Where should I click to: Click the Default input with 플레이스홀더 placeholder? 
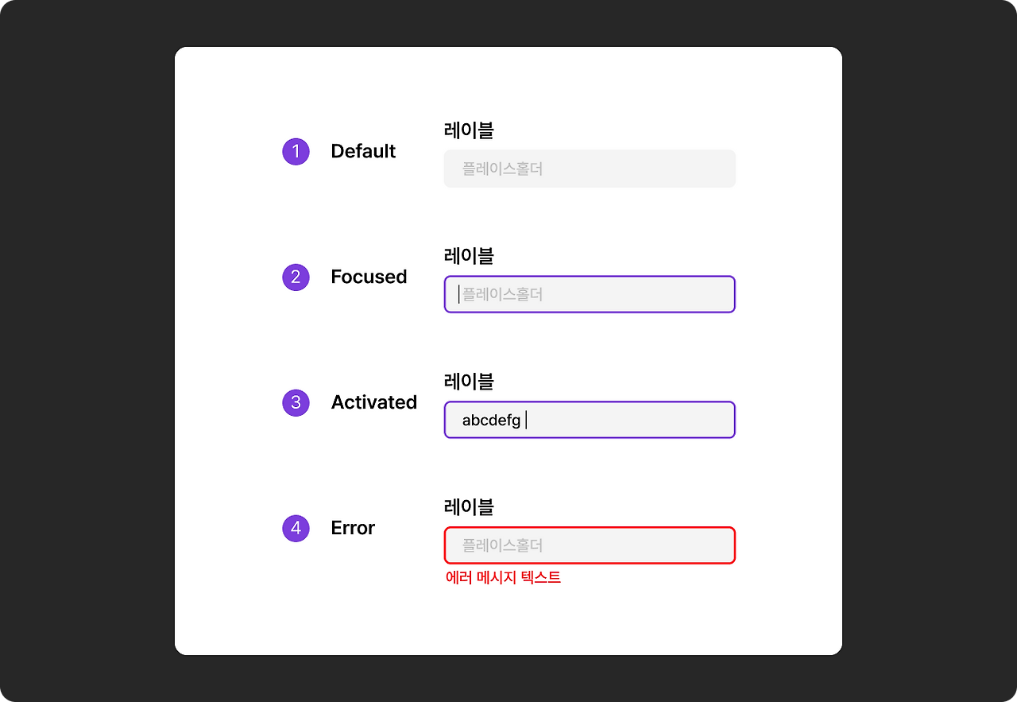[x=589, y=168]
